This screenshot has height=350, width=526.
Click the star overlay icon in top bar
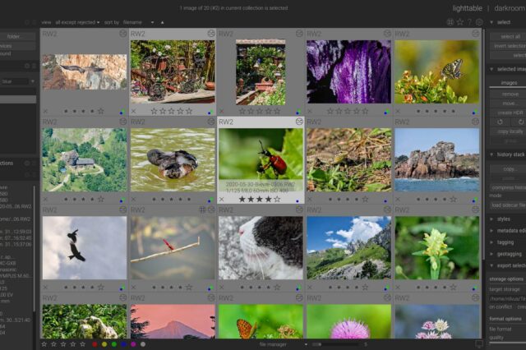click(459, 22)
